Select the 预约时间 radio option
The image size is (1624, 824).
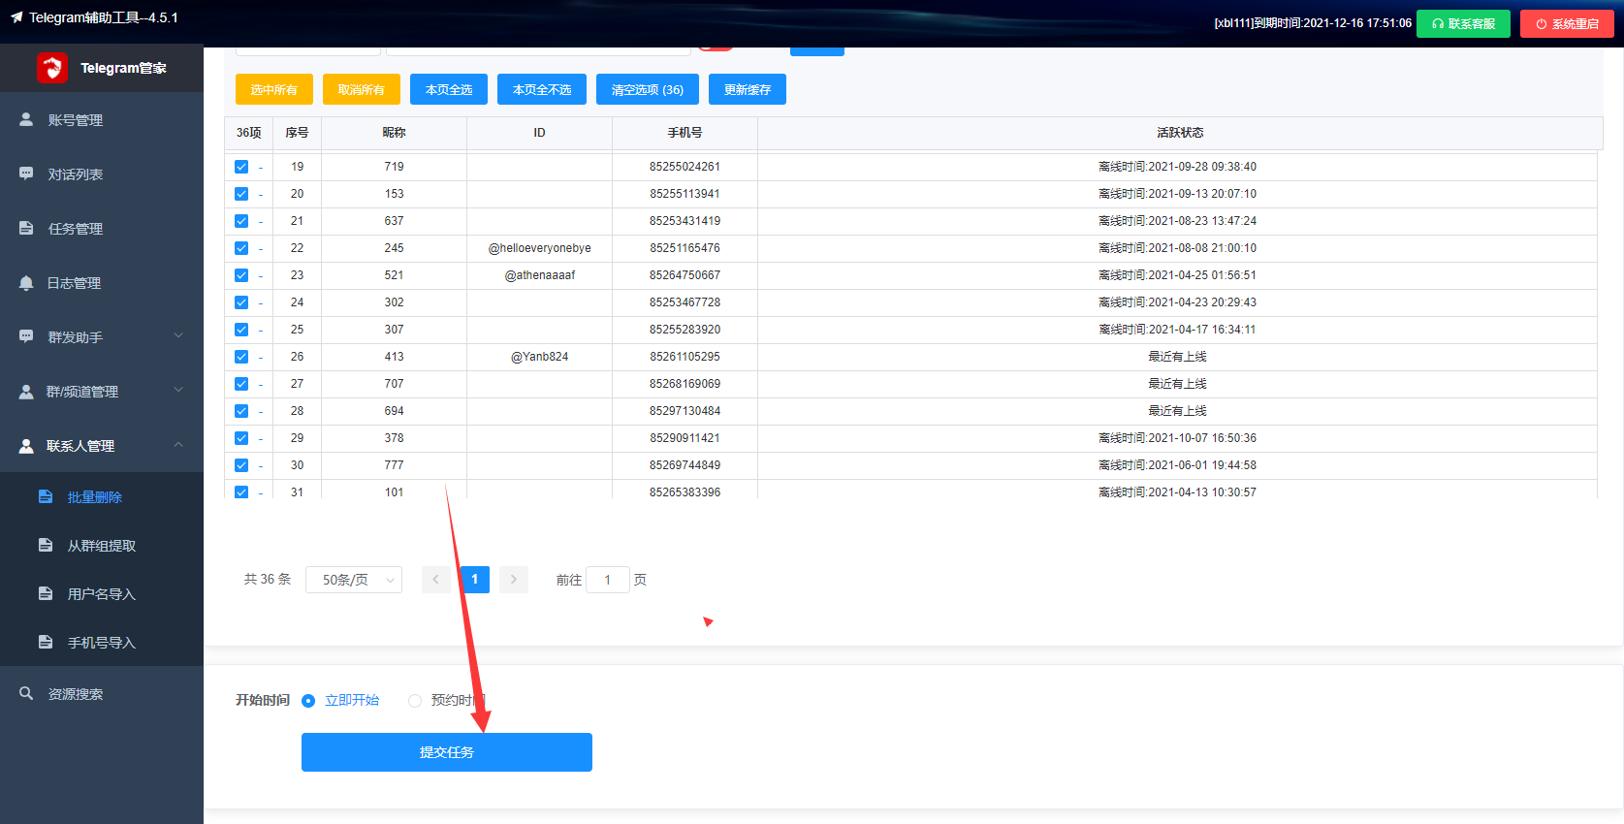tap(415, 701)
